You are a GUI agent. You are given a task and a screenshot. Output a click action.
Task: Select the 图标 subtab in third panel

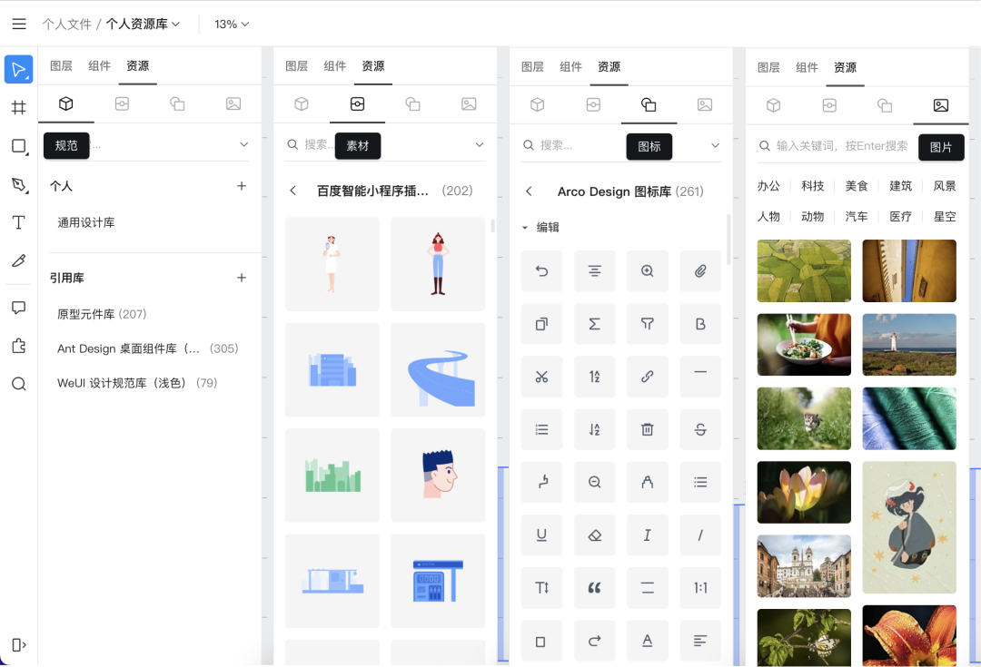tap(649, 104)
